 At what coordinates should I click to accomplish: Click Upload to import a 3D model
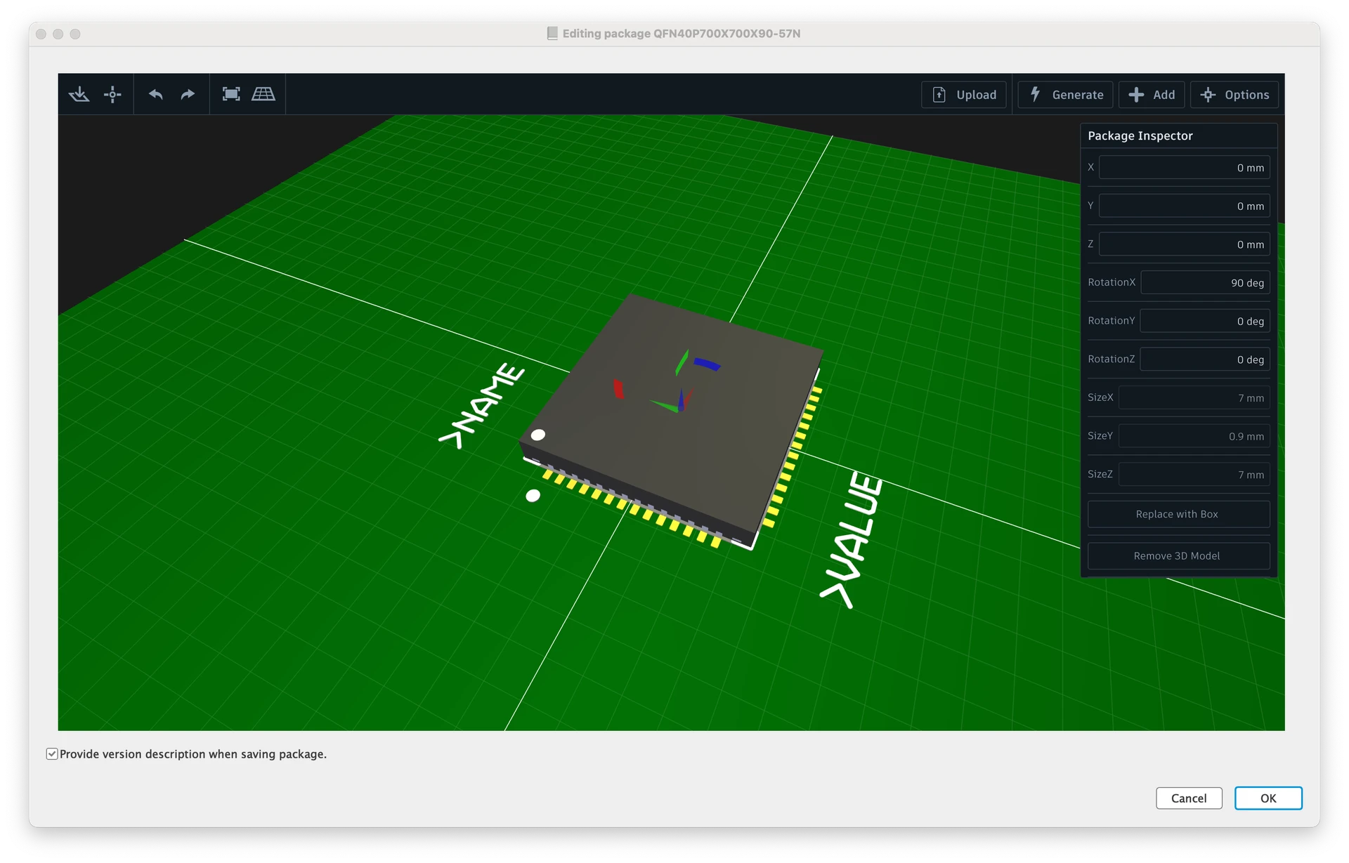click(x=964, y=95)
